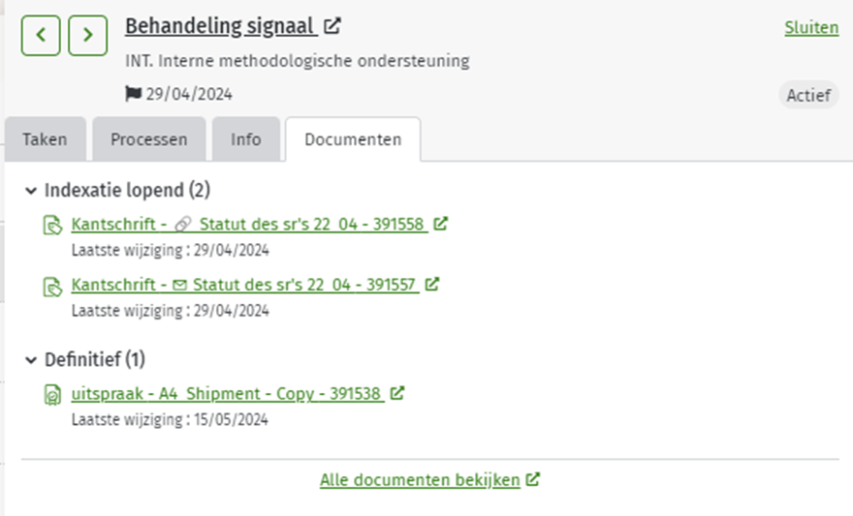The height and width of the screenshot is (516, 853).
Task: Click the uitspraak document certificate icon
Action: click(52, 395)
